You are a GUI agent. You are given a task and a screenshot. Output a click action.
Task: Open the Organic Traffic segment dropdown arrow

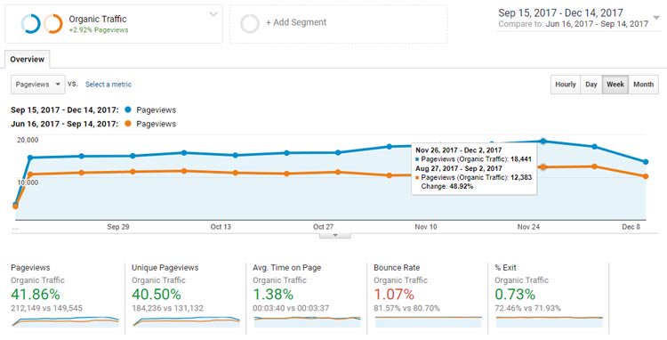(213, 14)
